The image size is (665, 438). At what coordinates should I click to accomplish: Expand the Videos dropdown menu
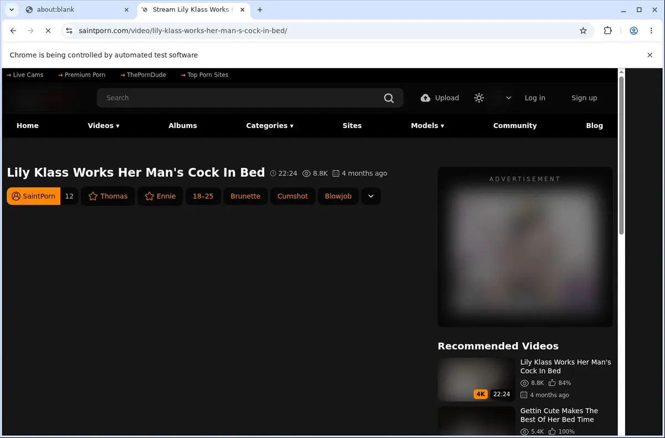tap(104, 126)
